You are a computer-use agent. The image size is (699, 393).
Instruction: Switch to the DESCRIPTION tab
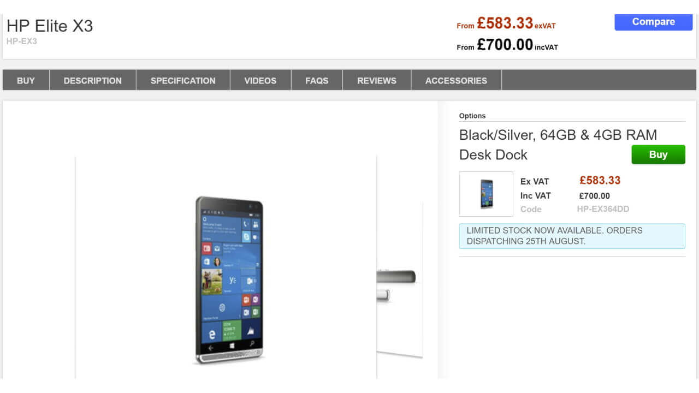coord(92,80)
